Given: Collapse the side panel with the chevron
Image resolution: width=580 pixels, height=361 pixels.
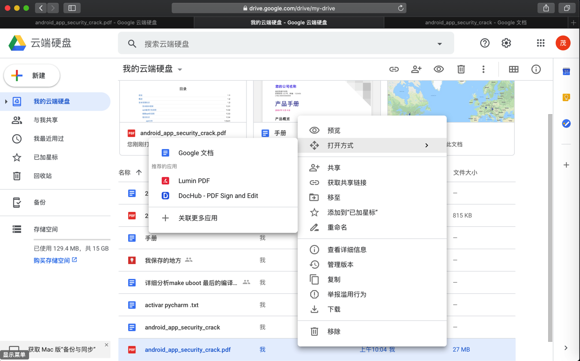Looking at the screenshot, I should tap(566, 348).
